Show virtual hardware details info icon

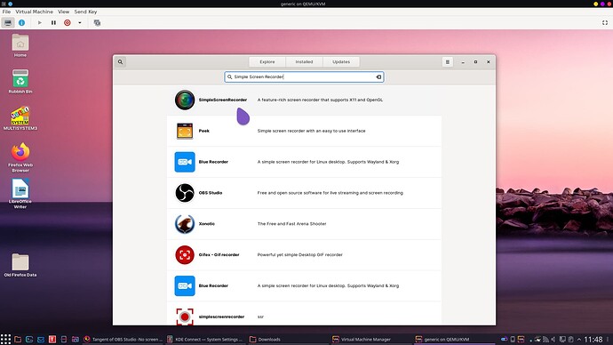(22, 23)
